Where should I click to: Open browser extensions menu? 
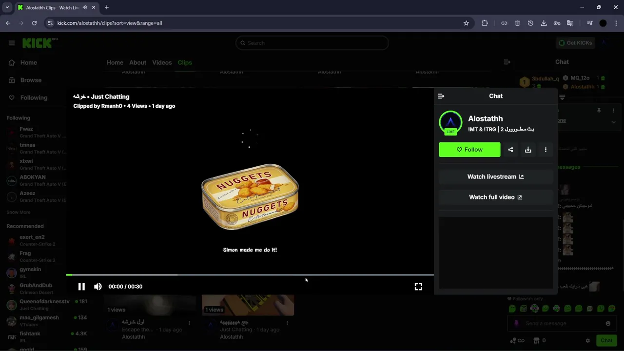tap(485, 23)
